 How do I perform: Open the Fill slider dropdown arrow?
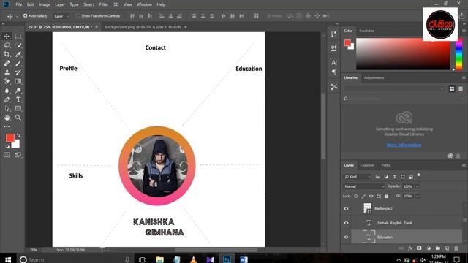click(x=418, y=197)
